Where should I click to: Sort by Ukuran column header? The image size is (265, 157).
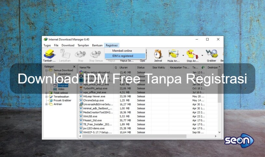127,67
